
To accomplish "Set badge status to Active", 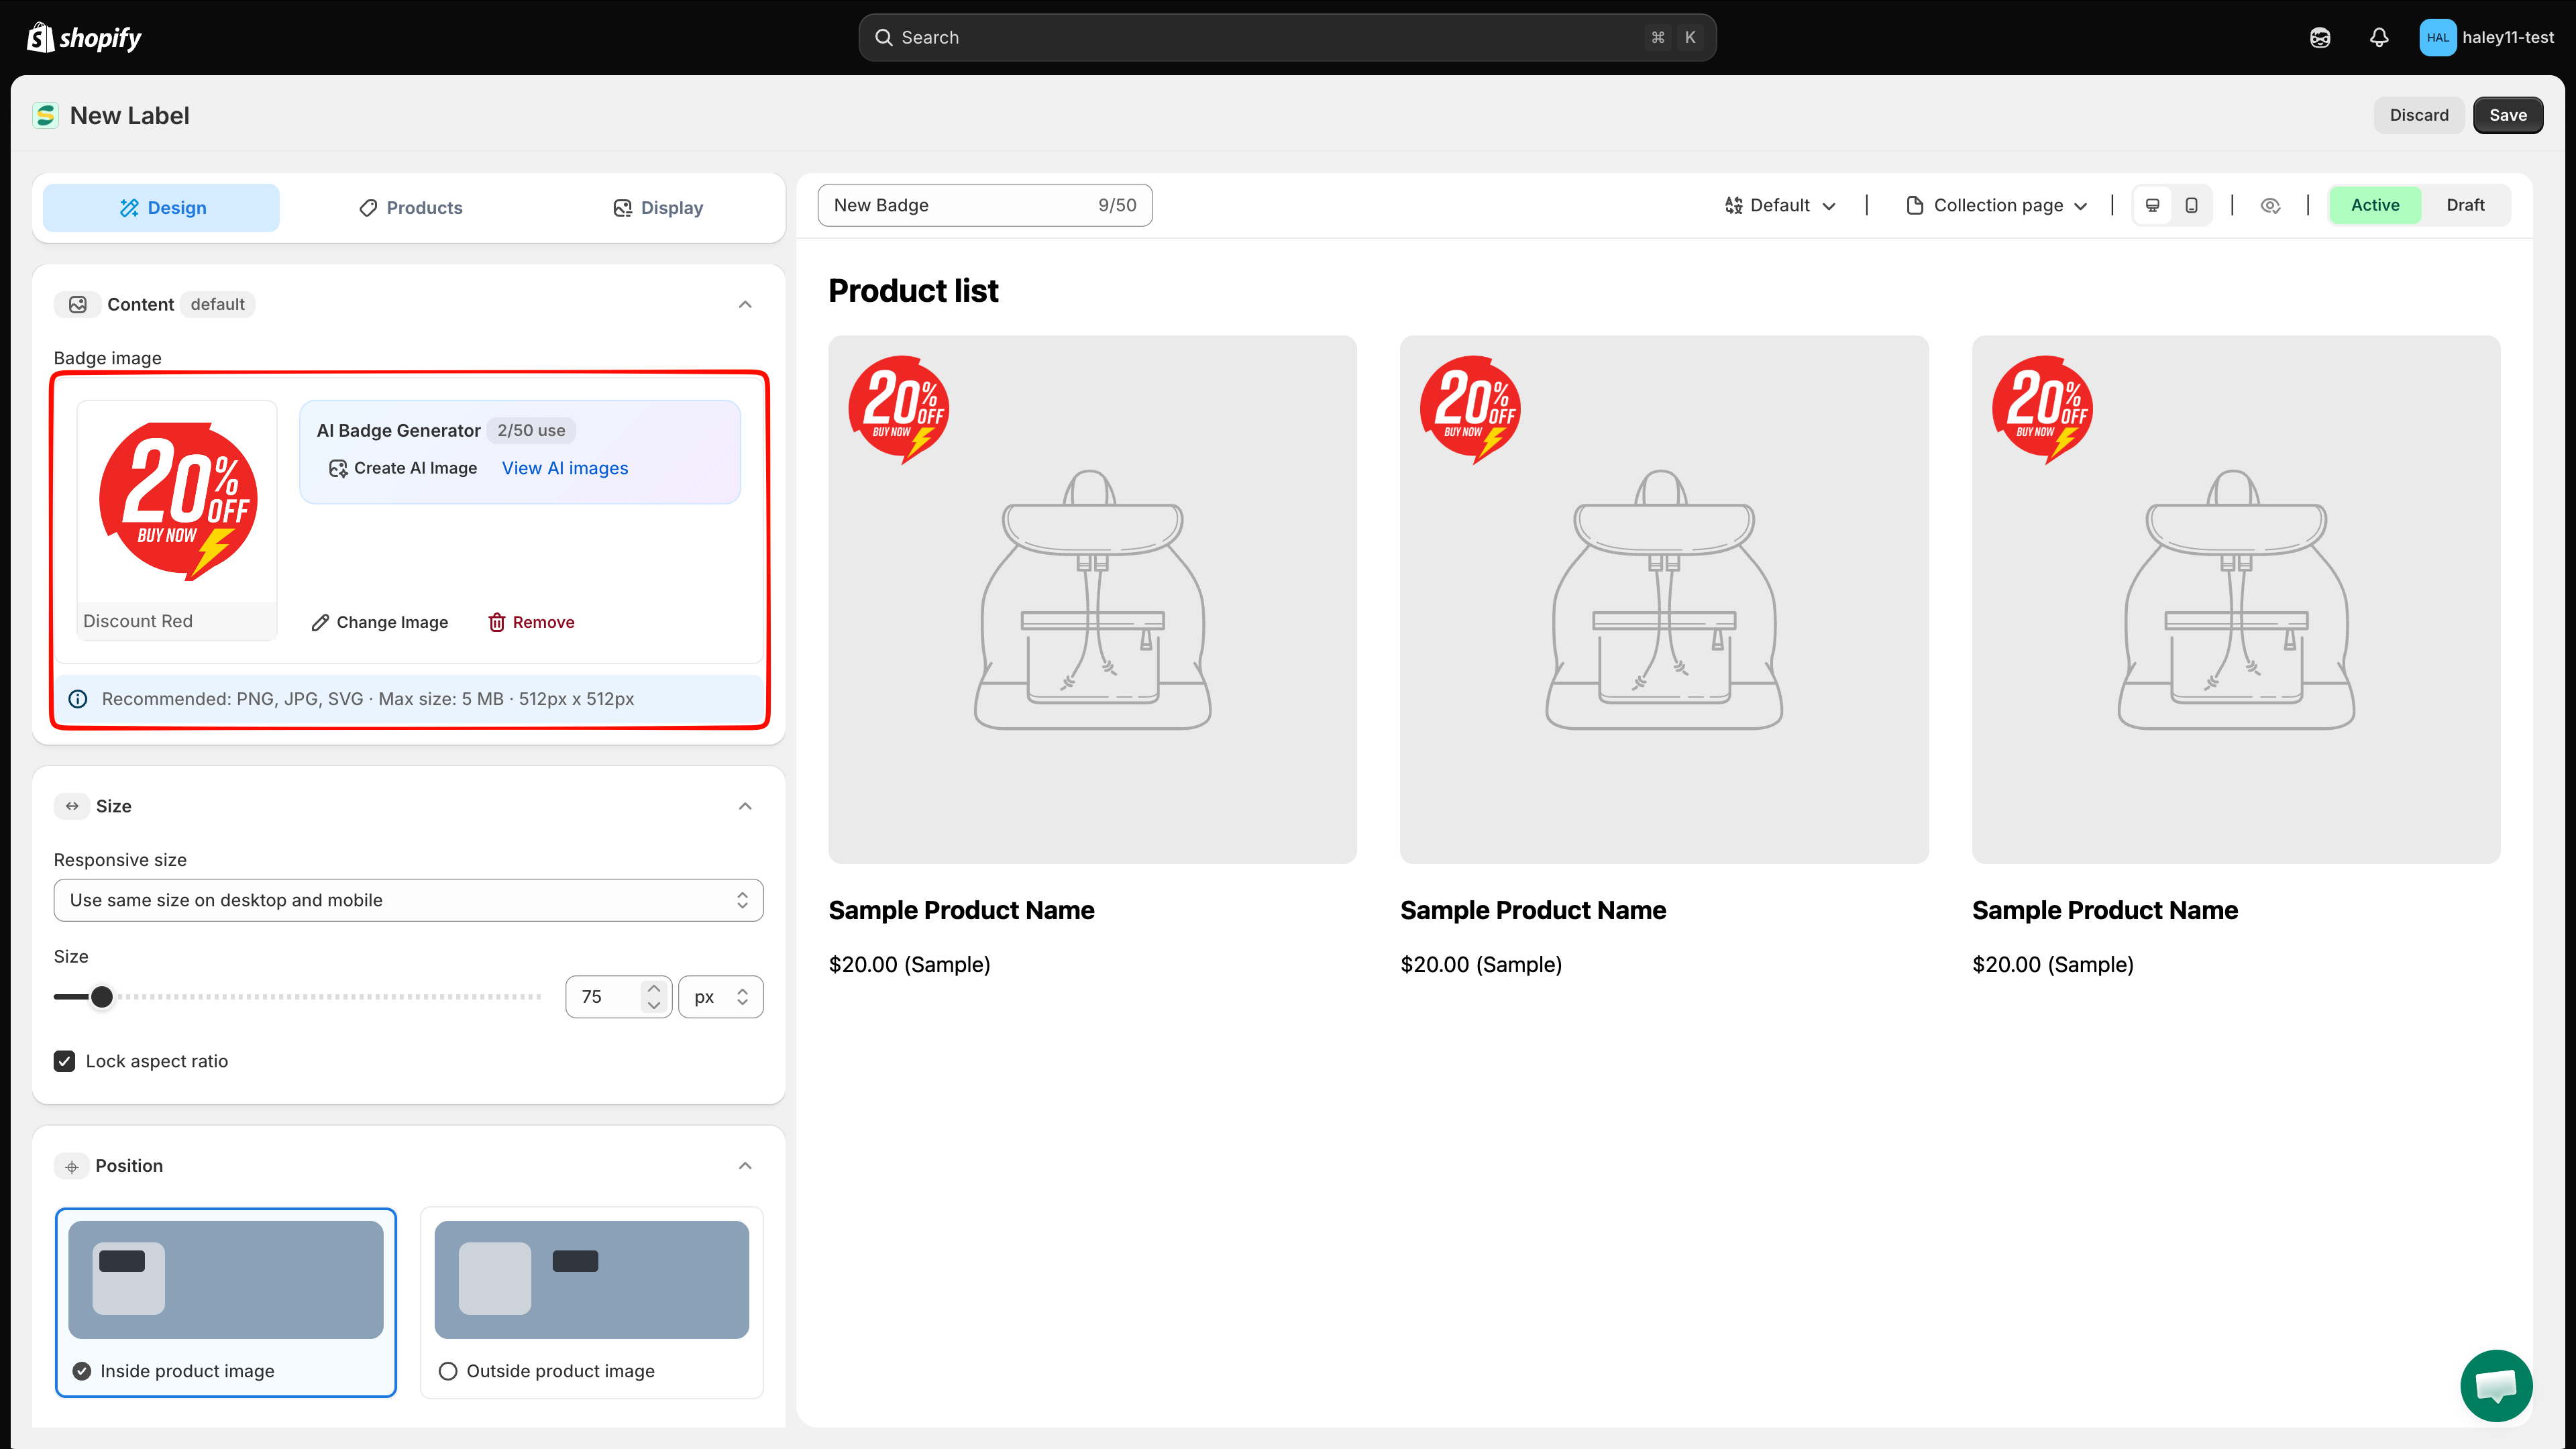I will coord(2375,205).
